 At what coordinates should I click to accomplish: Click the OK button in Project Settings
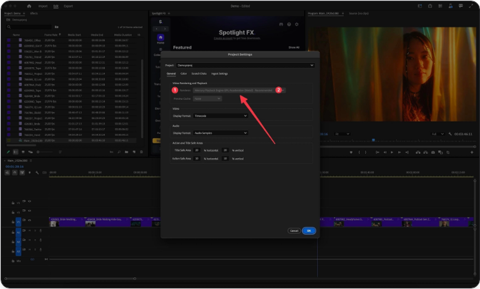tap(309, 230)
